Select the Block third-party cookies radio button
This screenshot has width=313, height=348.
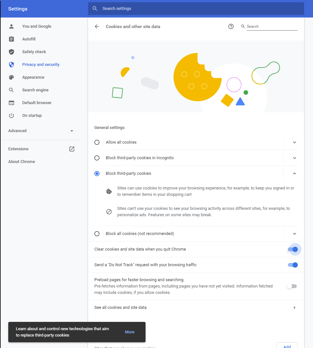(x=97, y=174)
